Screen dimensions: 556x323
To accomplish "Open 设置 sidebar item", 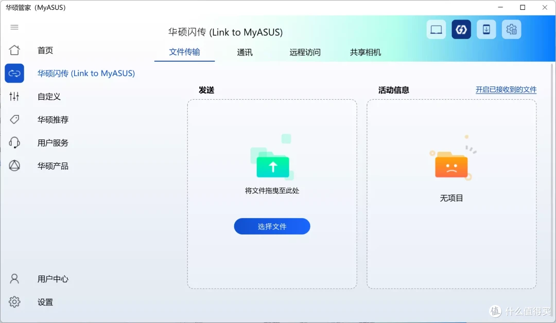I will (45, 302).
